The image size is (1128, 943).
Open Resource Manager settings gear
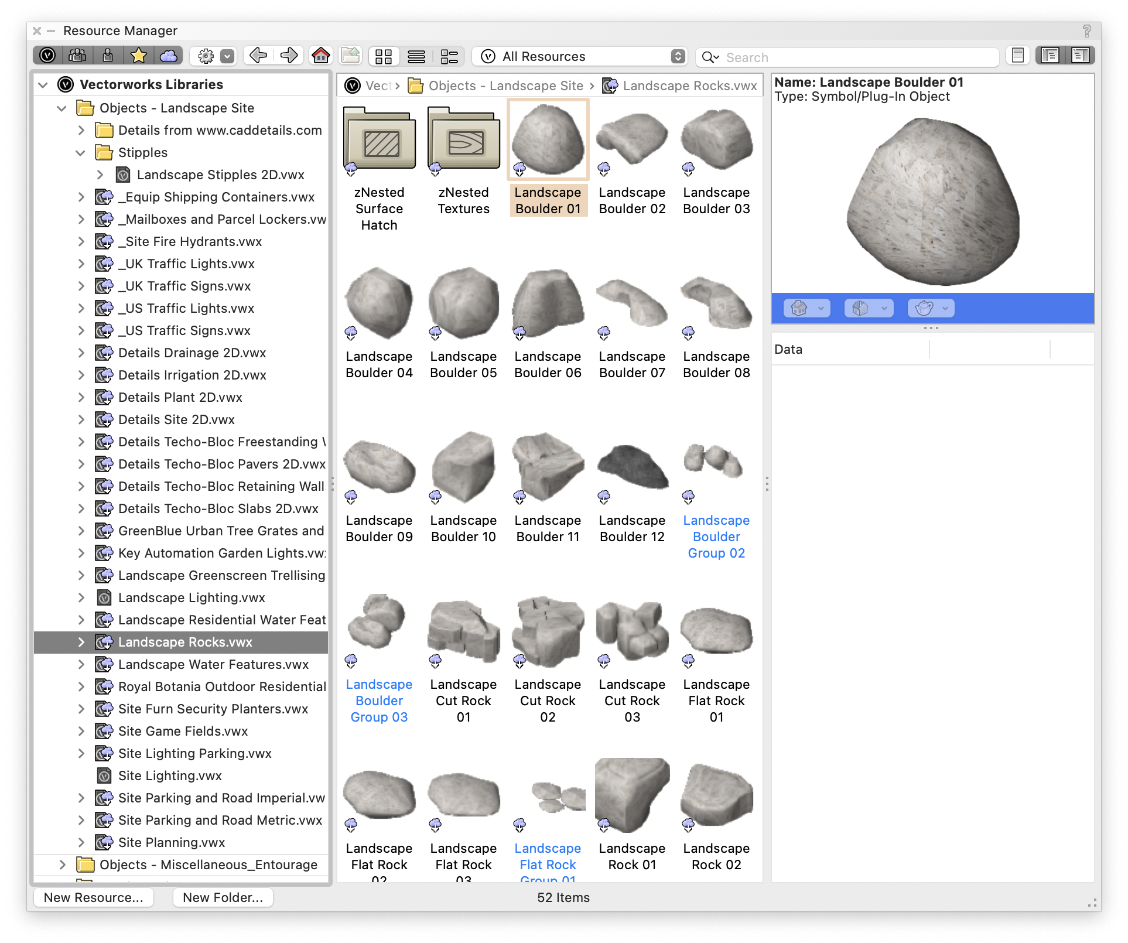tap(206, 56)
